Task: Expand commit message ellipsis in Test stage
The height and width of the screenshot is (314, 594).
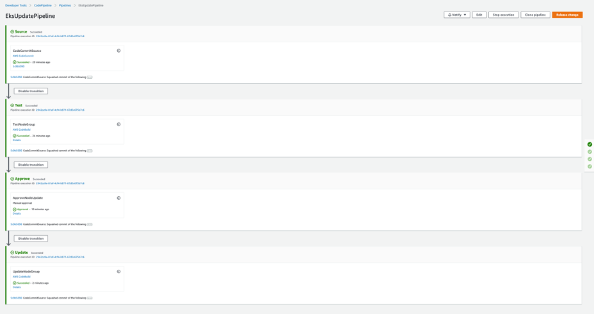Action: (90, 151)
